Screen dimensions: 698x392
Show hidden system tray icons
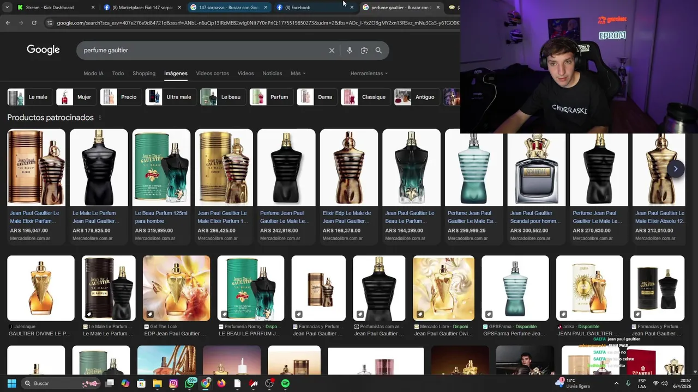pos(617,383)
